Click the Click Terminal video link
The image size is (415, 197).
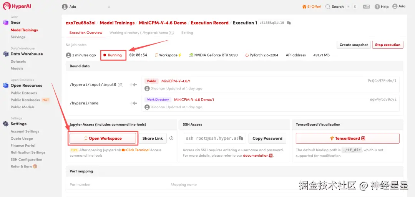[x=136, y=150]
